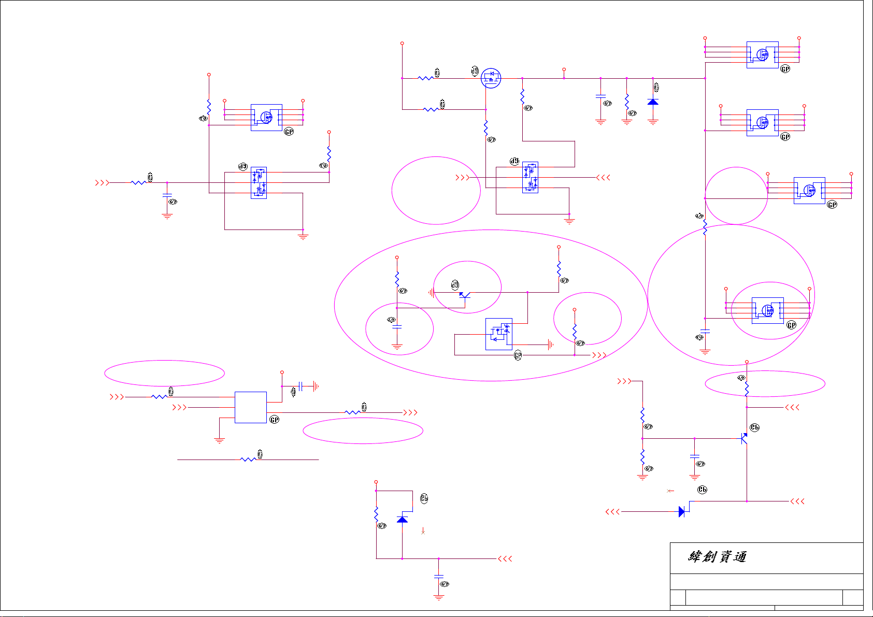Select the off-page connector feeding the far-left resistor

(x=102, y=183)
